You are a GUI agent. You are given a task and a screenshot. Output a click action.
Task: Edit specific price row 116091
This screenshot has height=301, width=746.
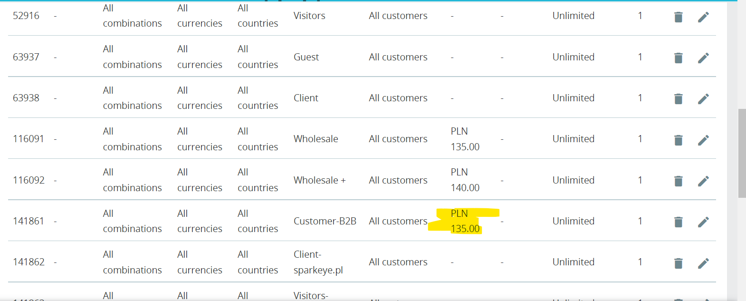(704, 140)
